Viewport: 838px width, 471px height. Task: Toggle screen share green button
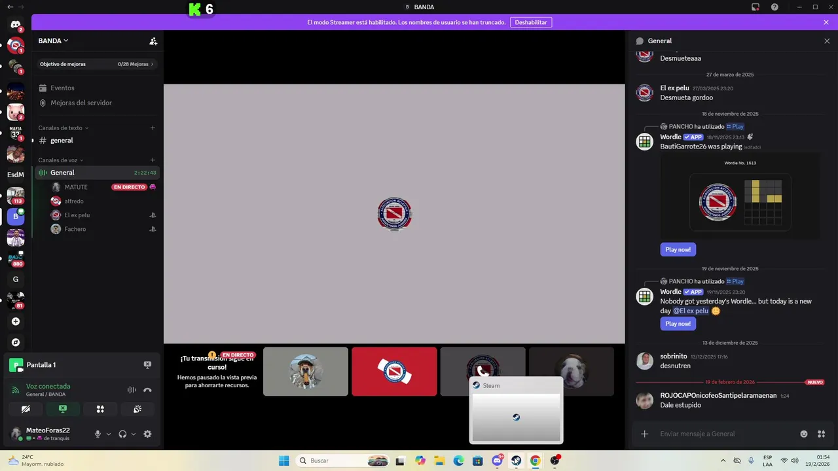(63, 409)
